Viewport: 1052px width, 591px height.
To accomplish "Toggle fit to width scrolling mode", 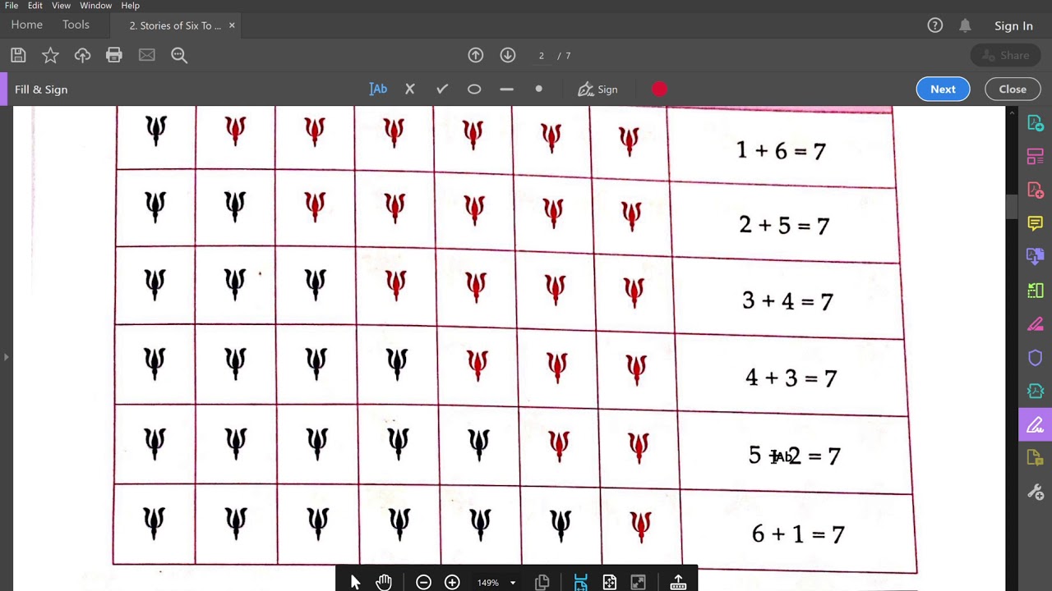I will click(580, 582).
